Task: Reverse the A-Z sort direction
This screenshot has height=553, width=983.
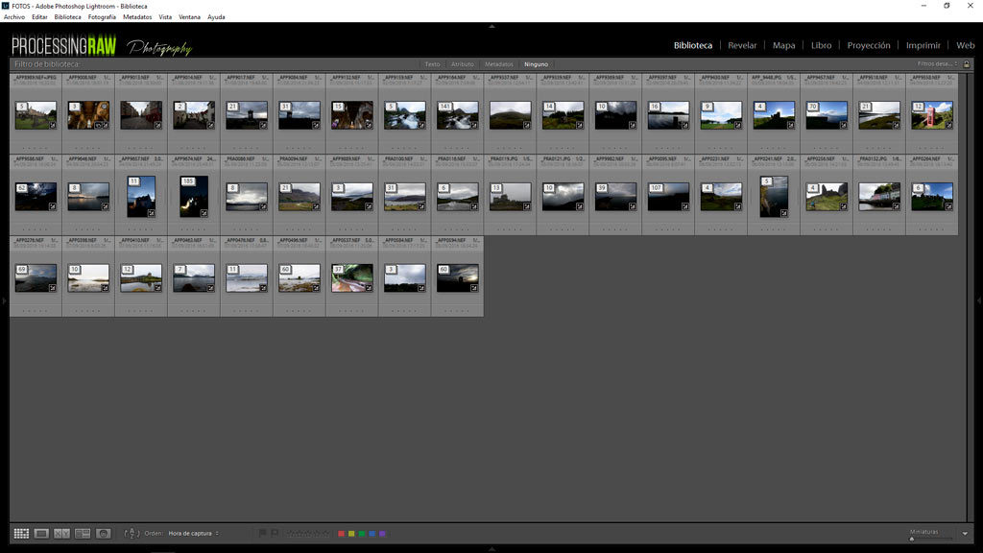Action: 132,533
